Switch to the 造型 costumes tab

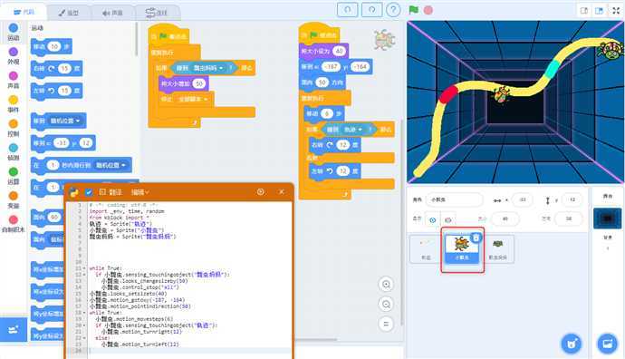pos(69,13)
